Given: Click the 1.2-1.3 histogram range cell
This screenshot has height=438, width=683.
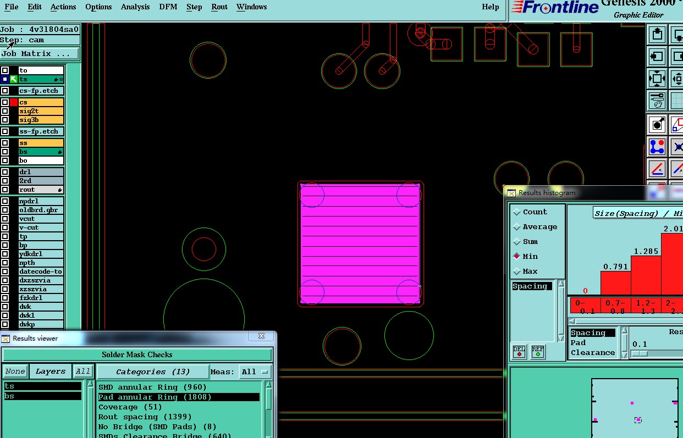Looking at the screenshot, I should 646,306.
